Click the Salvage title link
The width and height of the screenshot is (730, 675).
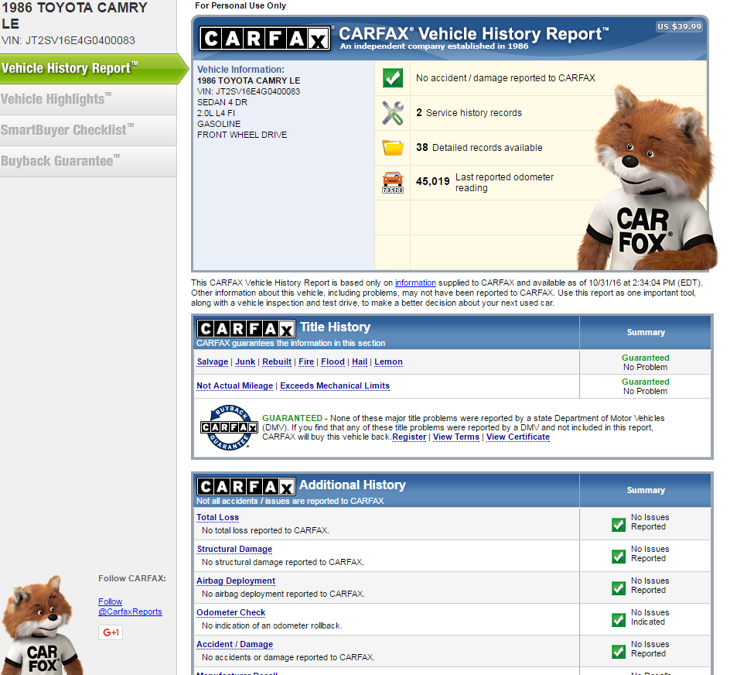(213, 361)
